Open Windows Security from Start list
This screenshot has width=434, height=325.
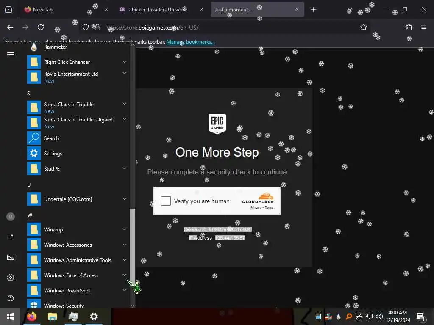click(x=77, y=304)
